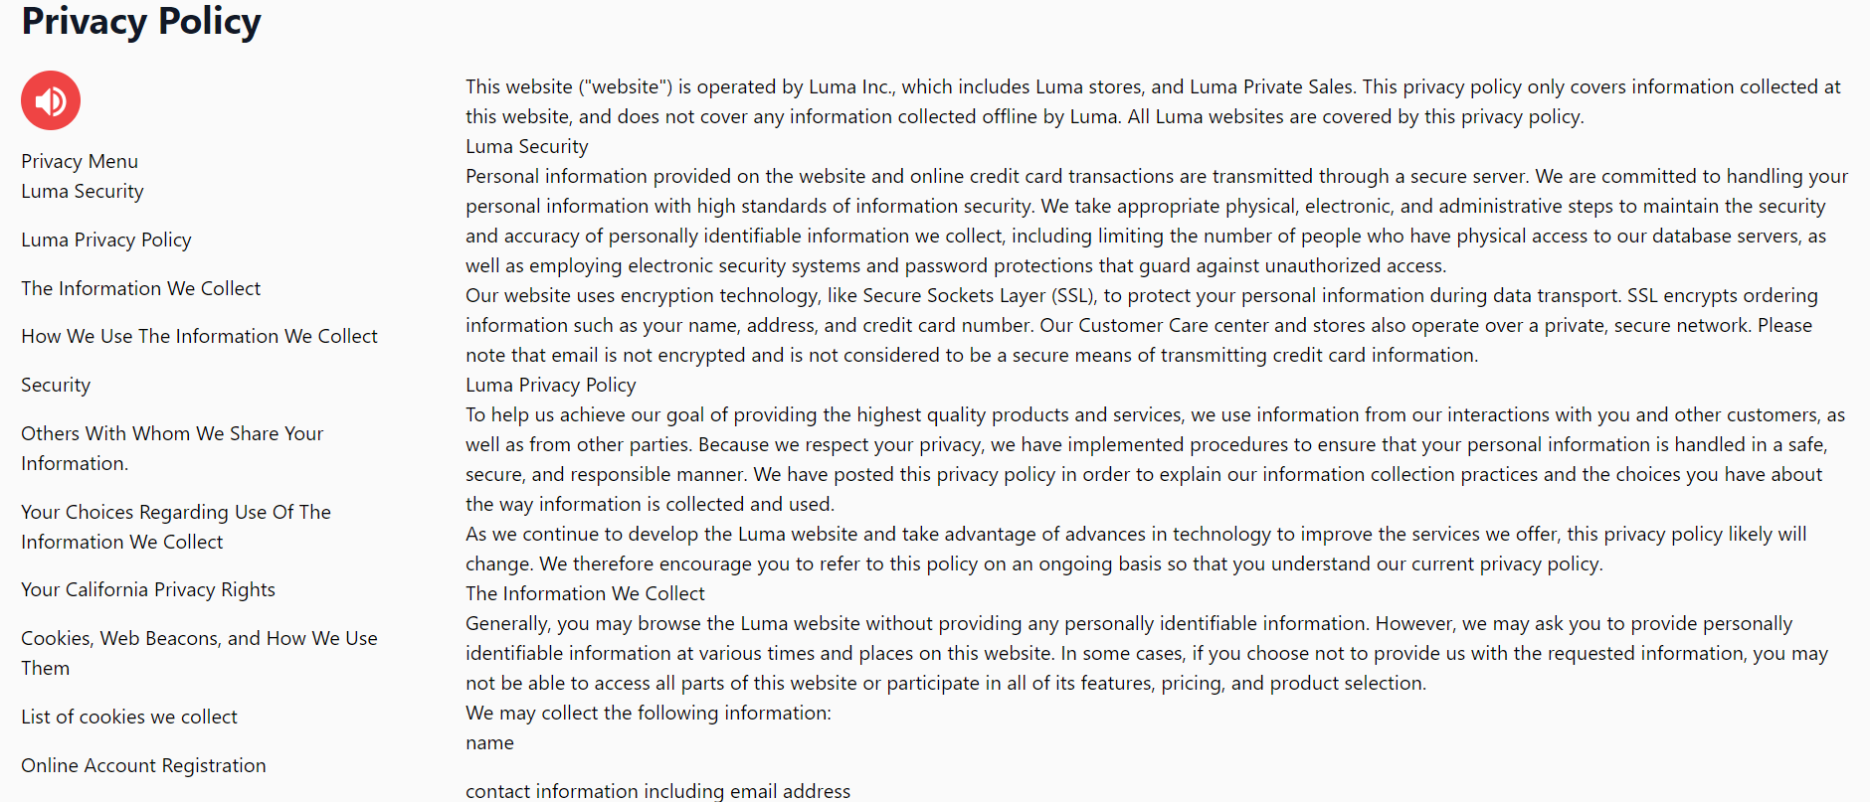Open List of cookies we collect
1870x802 pixels.
coord(129,717)
